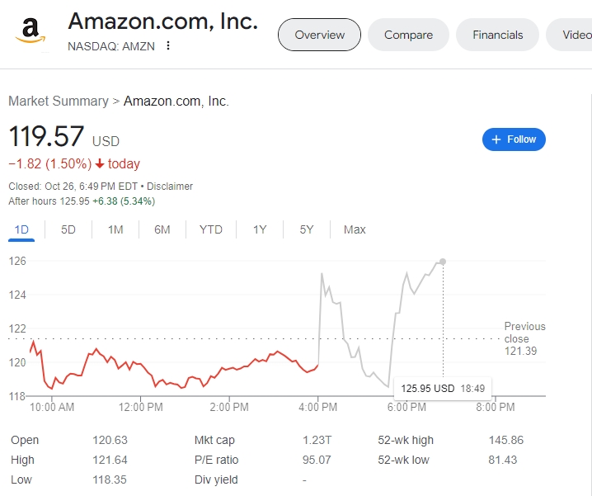Click the red down arrow next to today

point(100,163)
